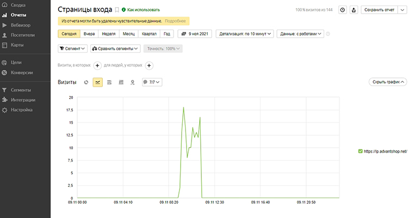The height and width of the screenshot is (218, 408).
Task: Select the pie chart view icon
Action: click(86, 82)
